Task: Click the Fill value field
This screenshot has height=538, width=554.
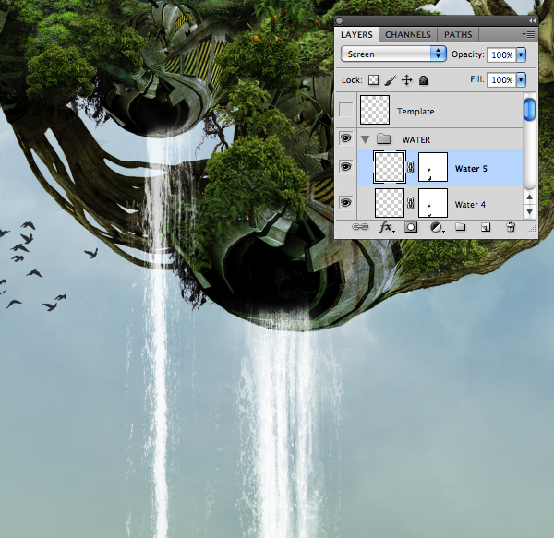Action: click(x=501, y=79)
